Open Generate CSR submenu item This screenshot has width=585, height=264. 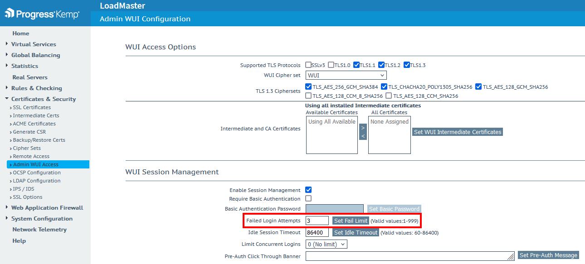[29, 132]
